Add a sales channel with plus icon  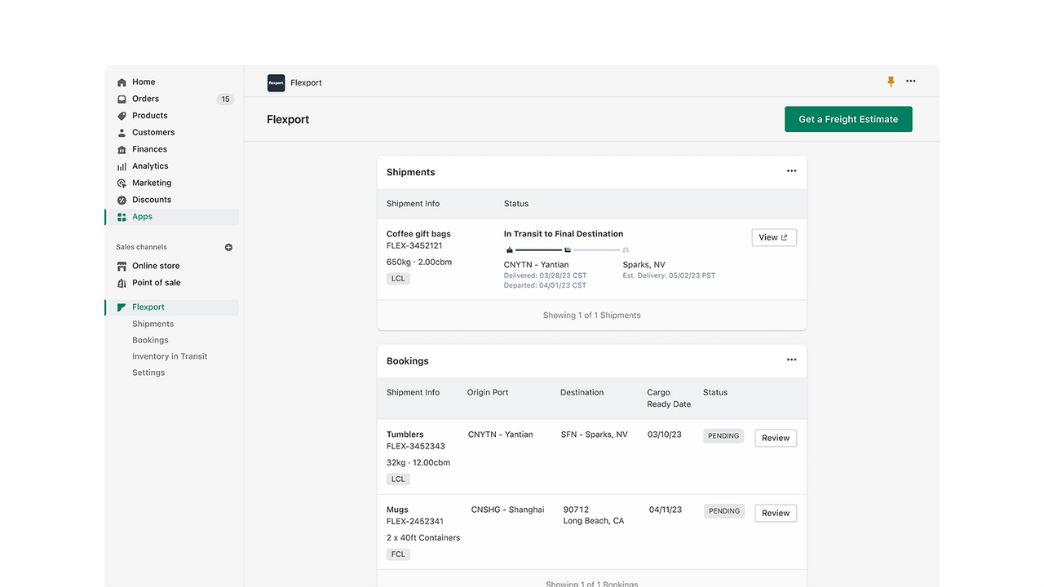coord(228,247)
